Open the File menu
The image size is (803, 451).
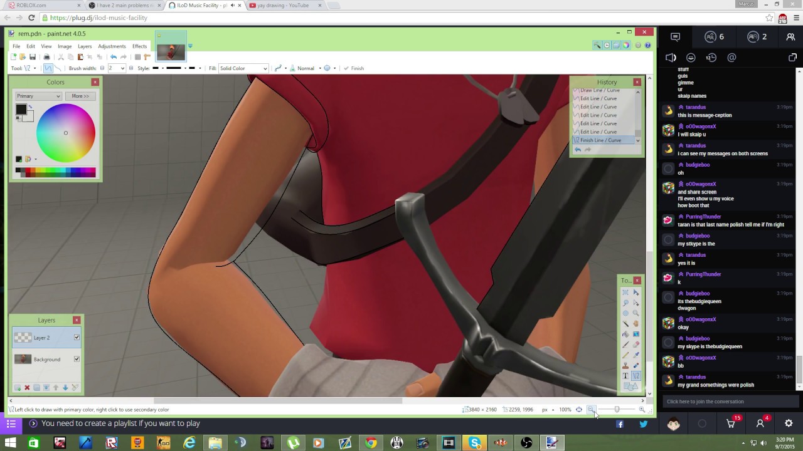(x=16, y=46)
